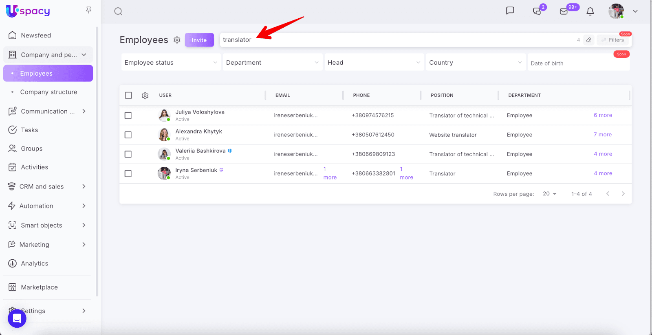Click the search magnifier icon in top bar
This screenshot has height=335, width=652.
(118, 11)
